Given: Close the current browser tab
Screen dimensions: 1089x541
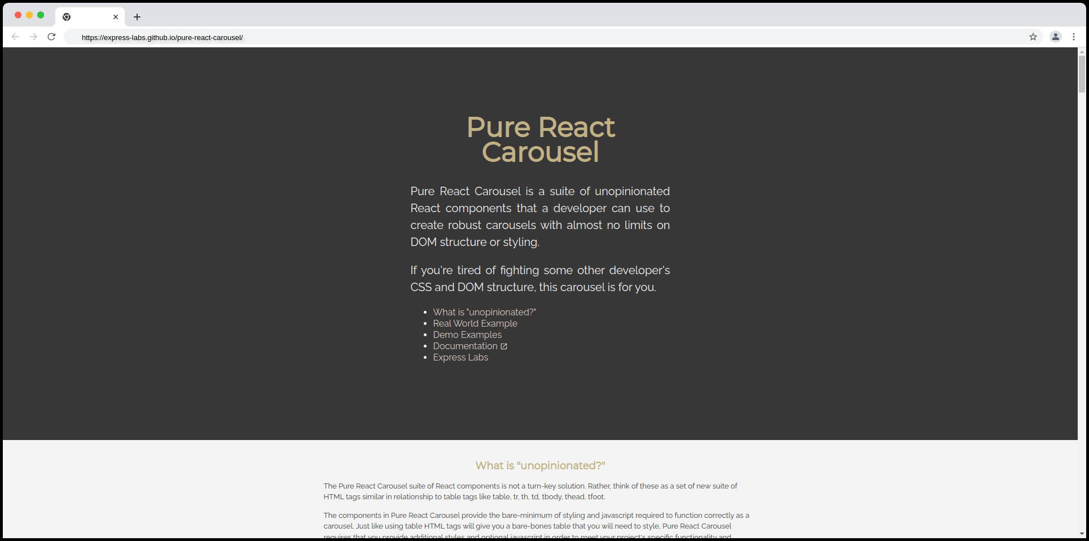Looking at the screenshot, I should pyautogui.click(x=116, y=17).
